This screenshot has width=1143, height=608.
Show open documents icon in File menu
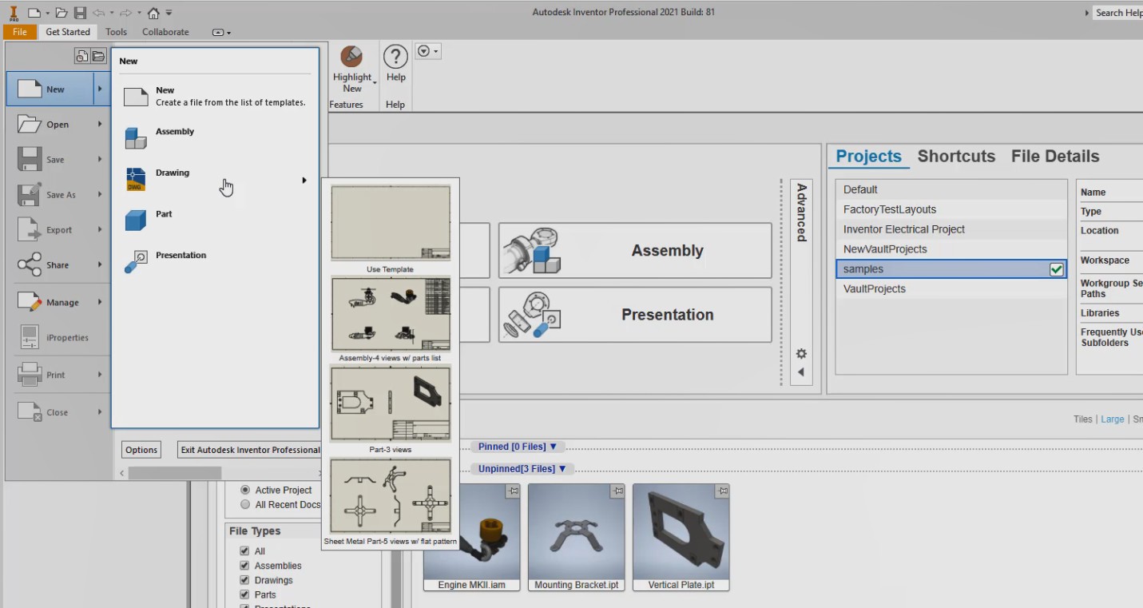[x=98, y=56]
